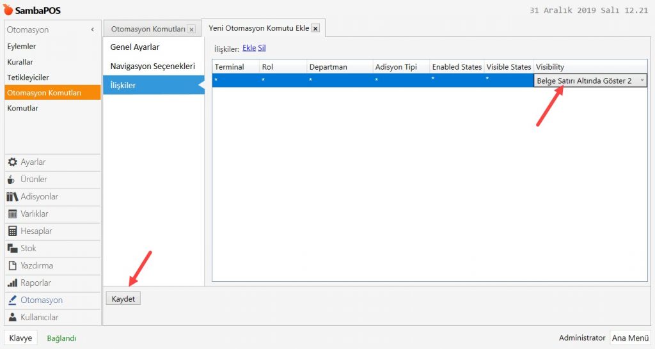Click the Ana Menü button
The width and height of the screenshot is (655, 349).
coord(629,338)
